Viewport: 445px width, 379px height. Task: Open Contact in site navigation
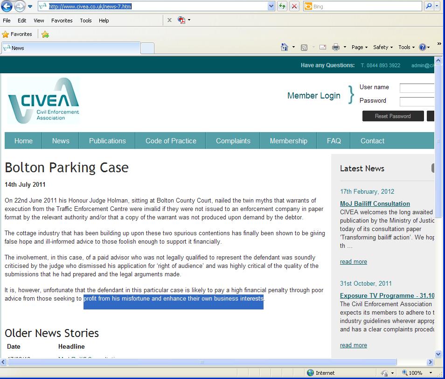[372, 141]
